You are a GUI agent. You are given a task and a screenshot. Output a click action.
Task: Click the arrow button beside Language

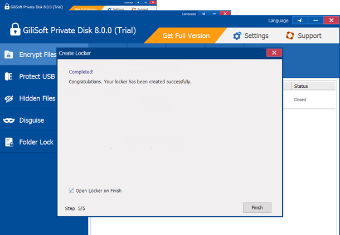(x=300, y=21)
